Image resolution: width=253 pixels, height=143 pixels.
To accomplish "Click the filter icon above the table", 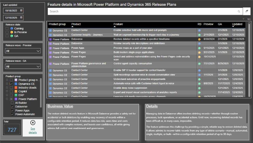I will tap(244, 19).
